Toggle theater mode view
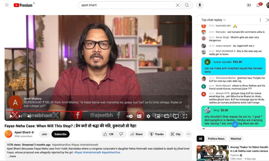 [x=167, y=116]
